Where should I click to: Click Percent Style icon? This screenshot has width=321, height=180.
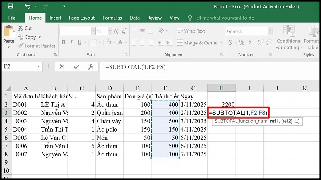point(242,42)
